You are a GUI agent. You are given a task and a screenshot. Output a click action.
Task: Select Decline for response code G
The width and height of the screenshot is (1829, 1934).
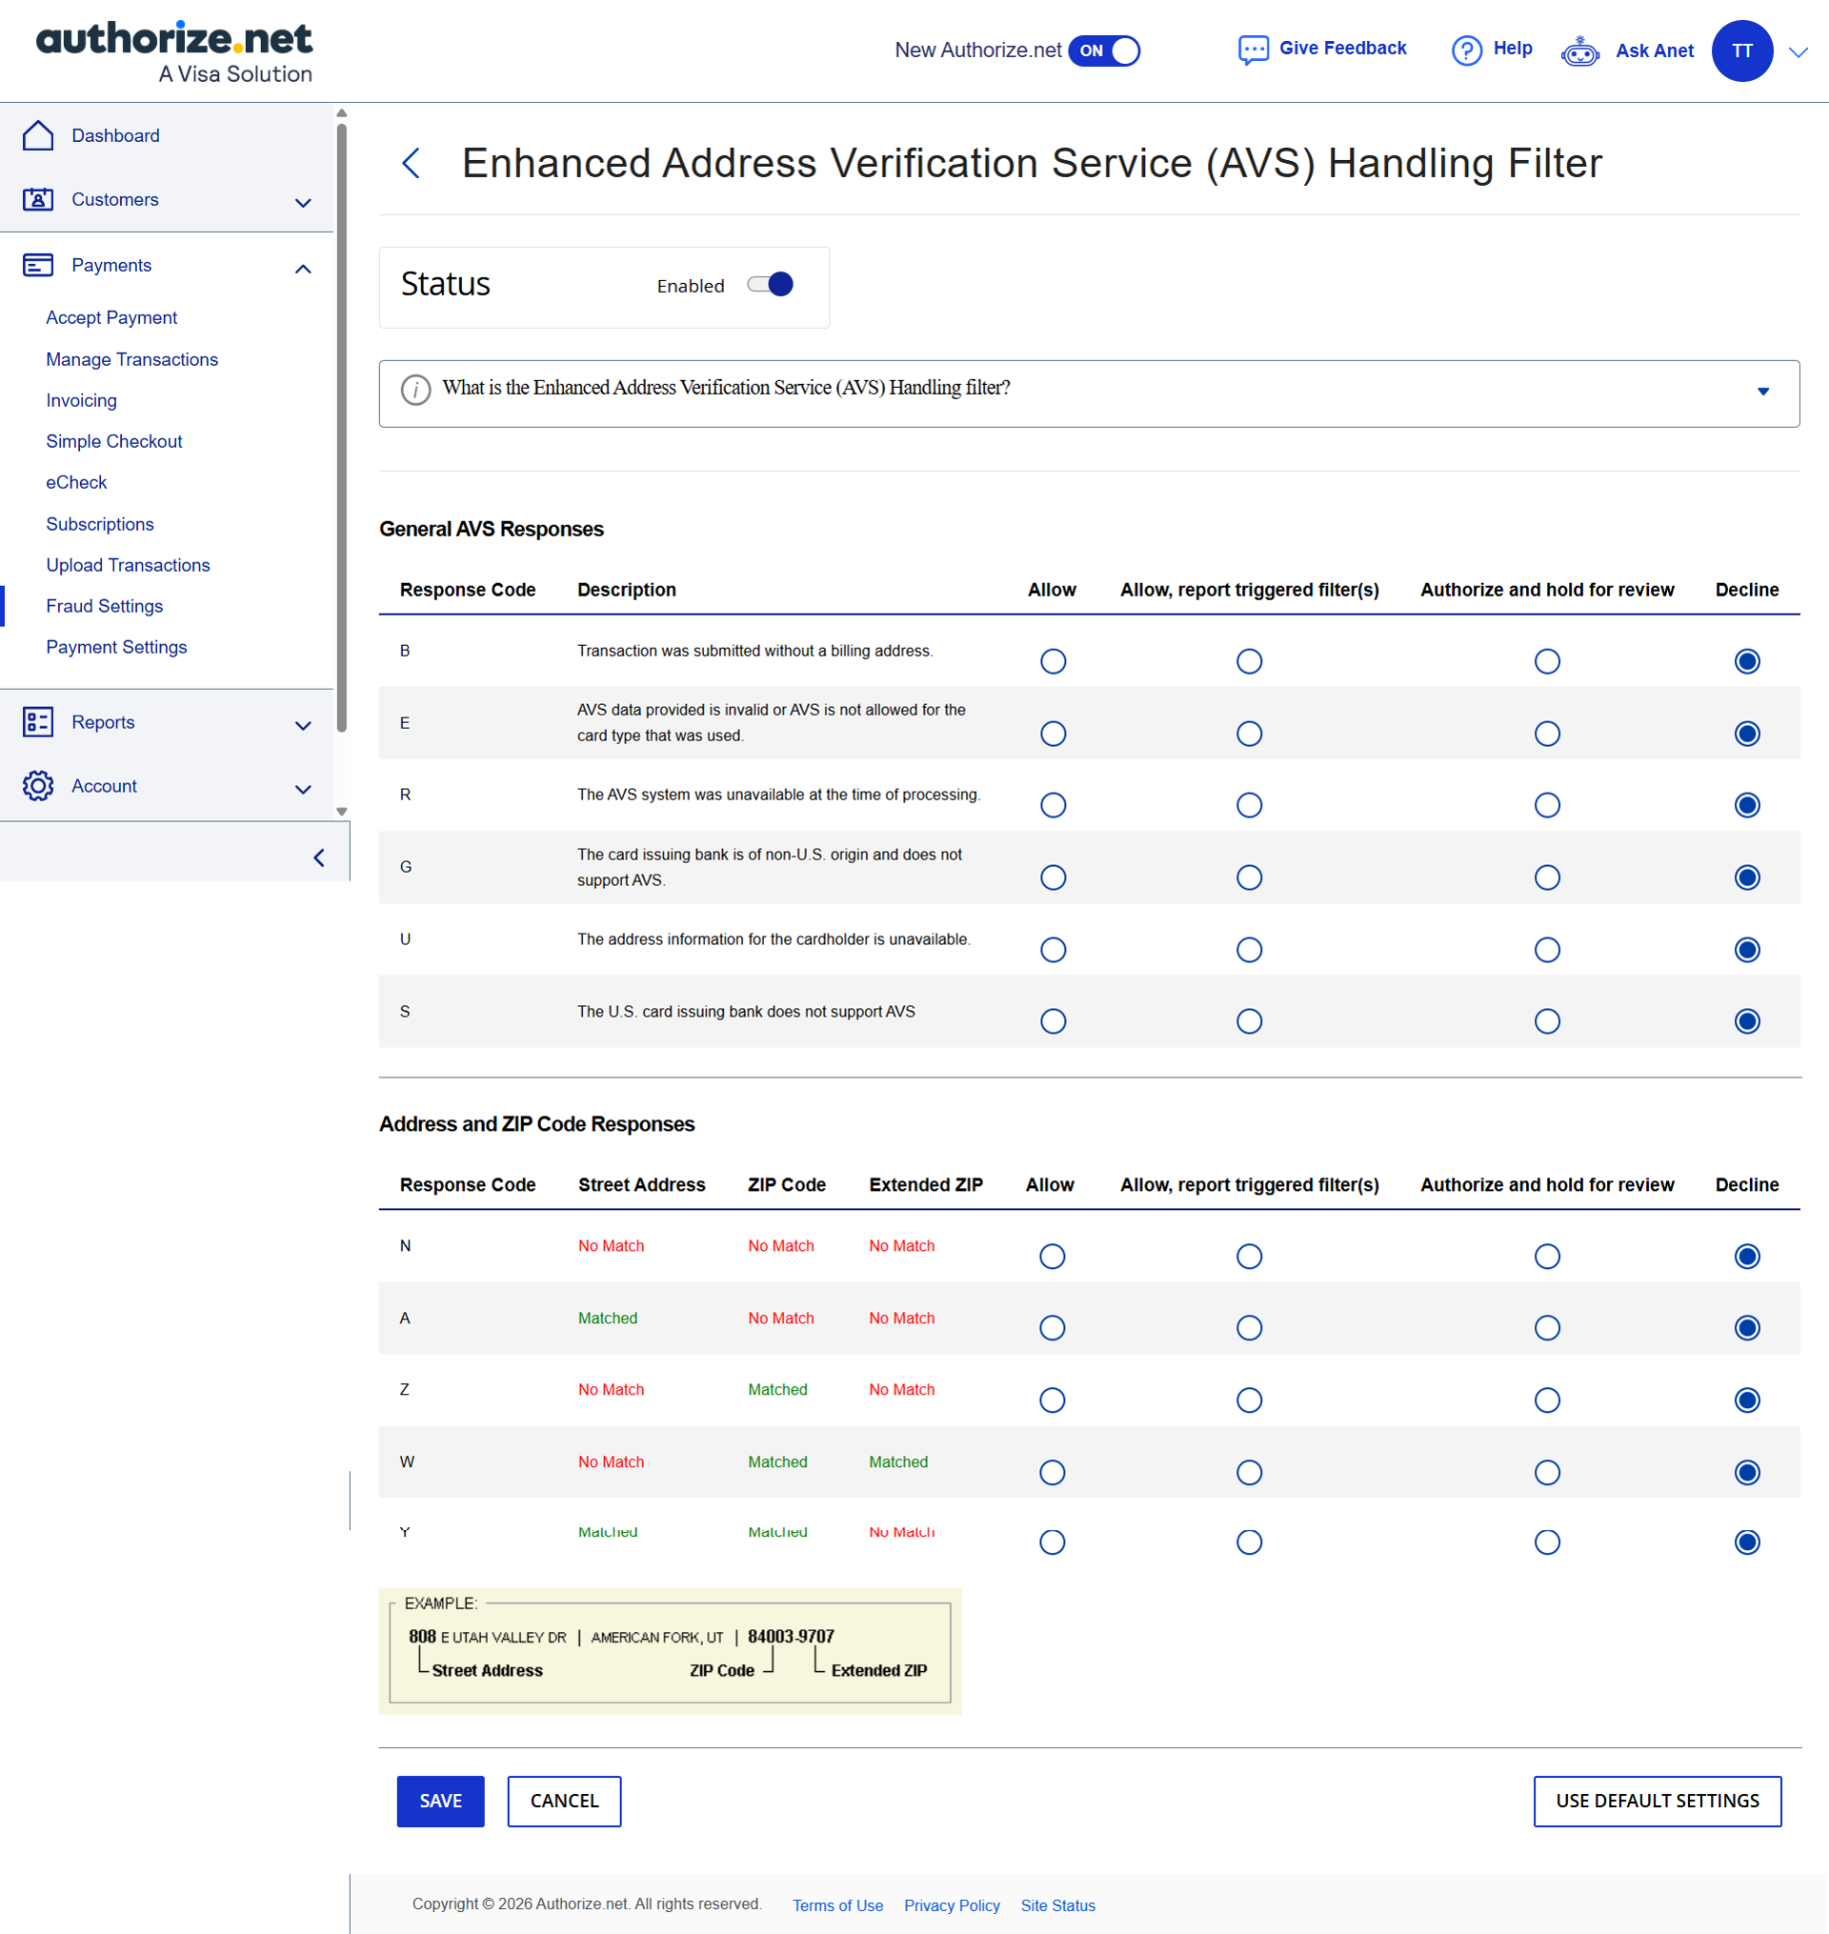(x=1747, y=878)
